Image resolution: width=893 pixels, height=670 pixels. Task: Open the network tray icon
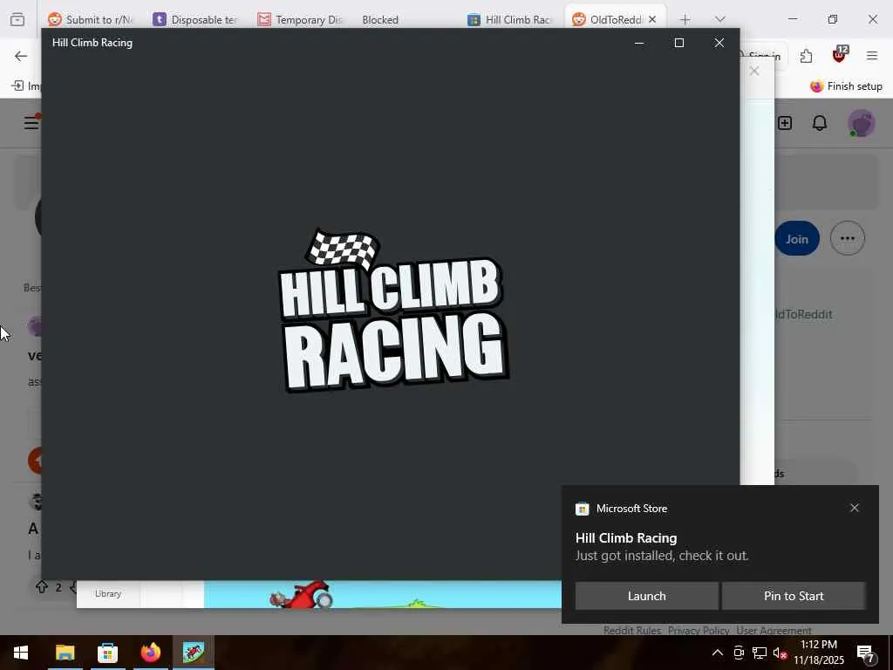(x=760, y=653)
